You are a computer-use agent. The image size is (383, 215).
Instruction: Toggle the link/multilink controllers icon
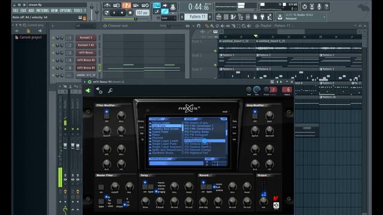(x=165, y=11)
